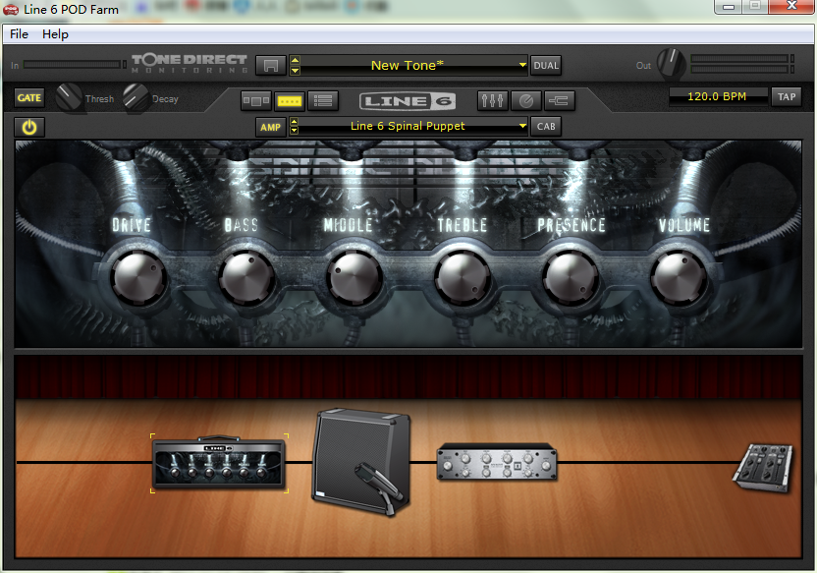Step to the next tone preset
Image resolution: width=817 pixels, height=573 pixels.
click(x=295, y=71)
